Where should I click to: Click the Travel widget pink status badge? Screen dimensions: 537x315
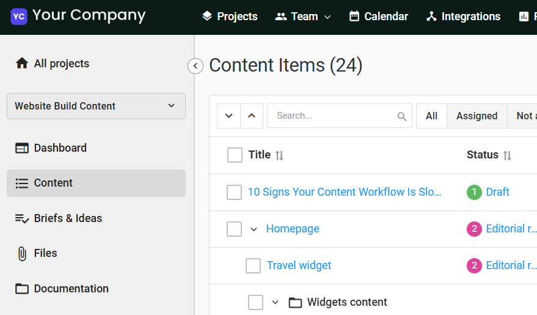pyautogui.click(x=474, y=265)
